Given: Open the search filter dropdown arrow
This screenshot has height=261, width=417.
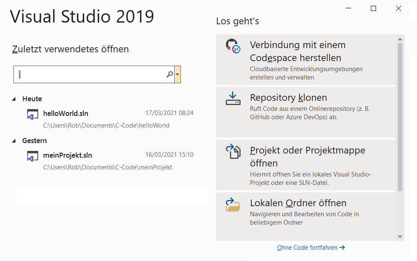Looking at the screenshot, I should [177, 74].
